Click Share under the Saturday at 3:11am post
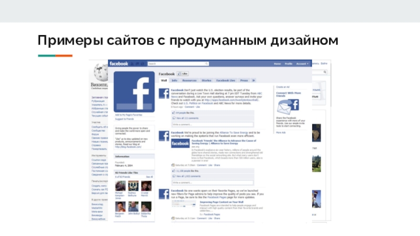 click(x=217, y=218)
